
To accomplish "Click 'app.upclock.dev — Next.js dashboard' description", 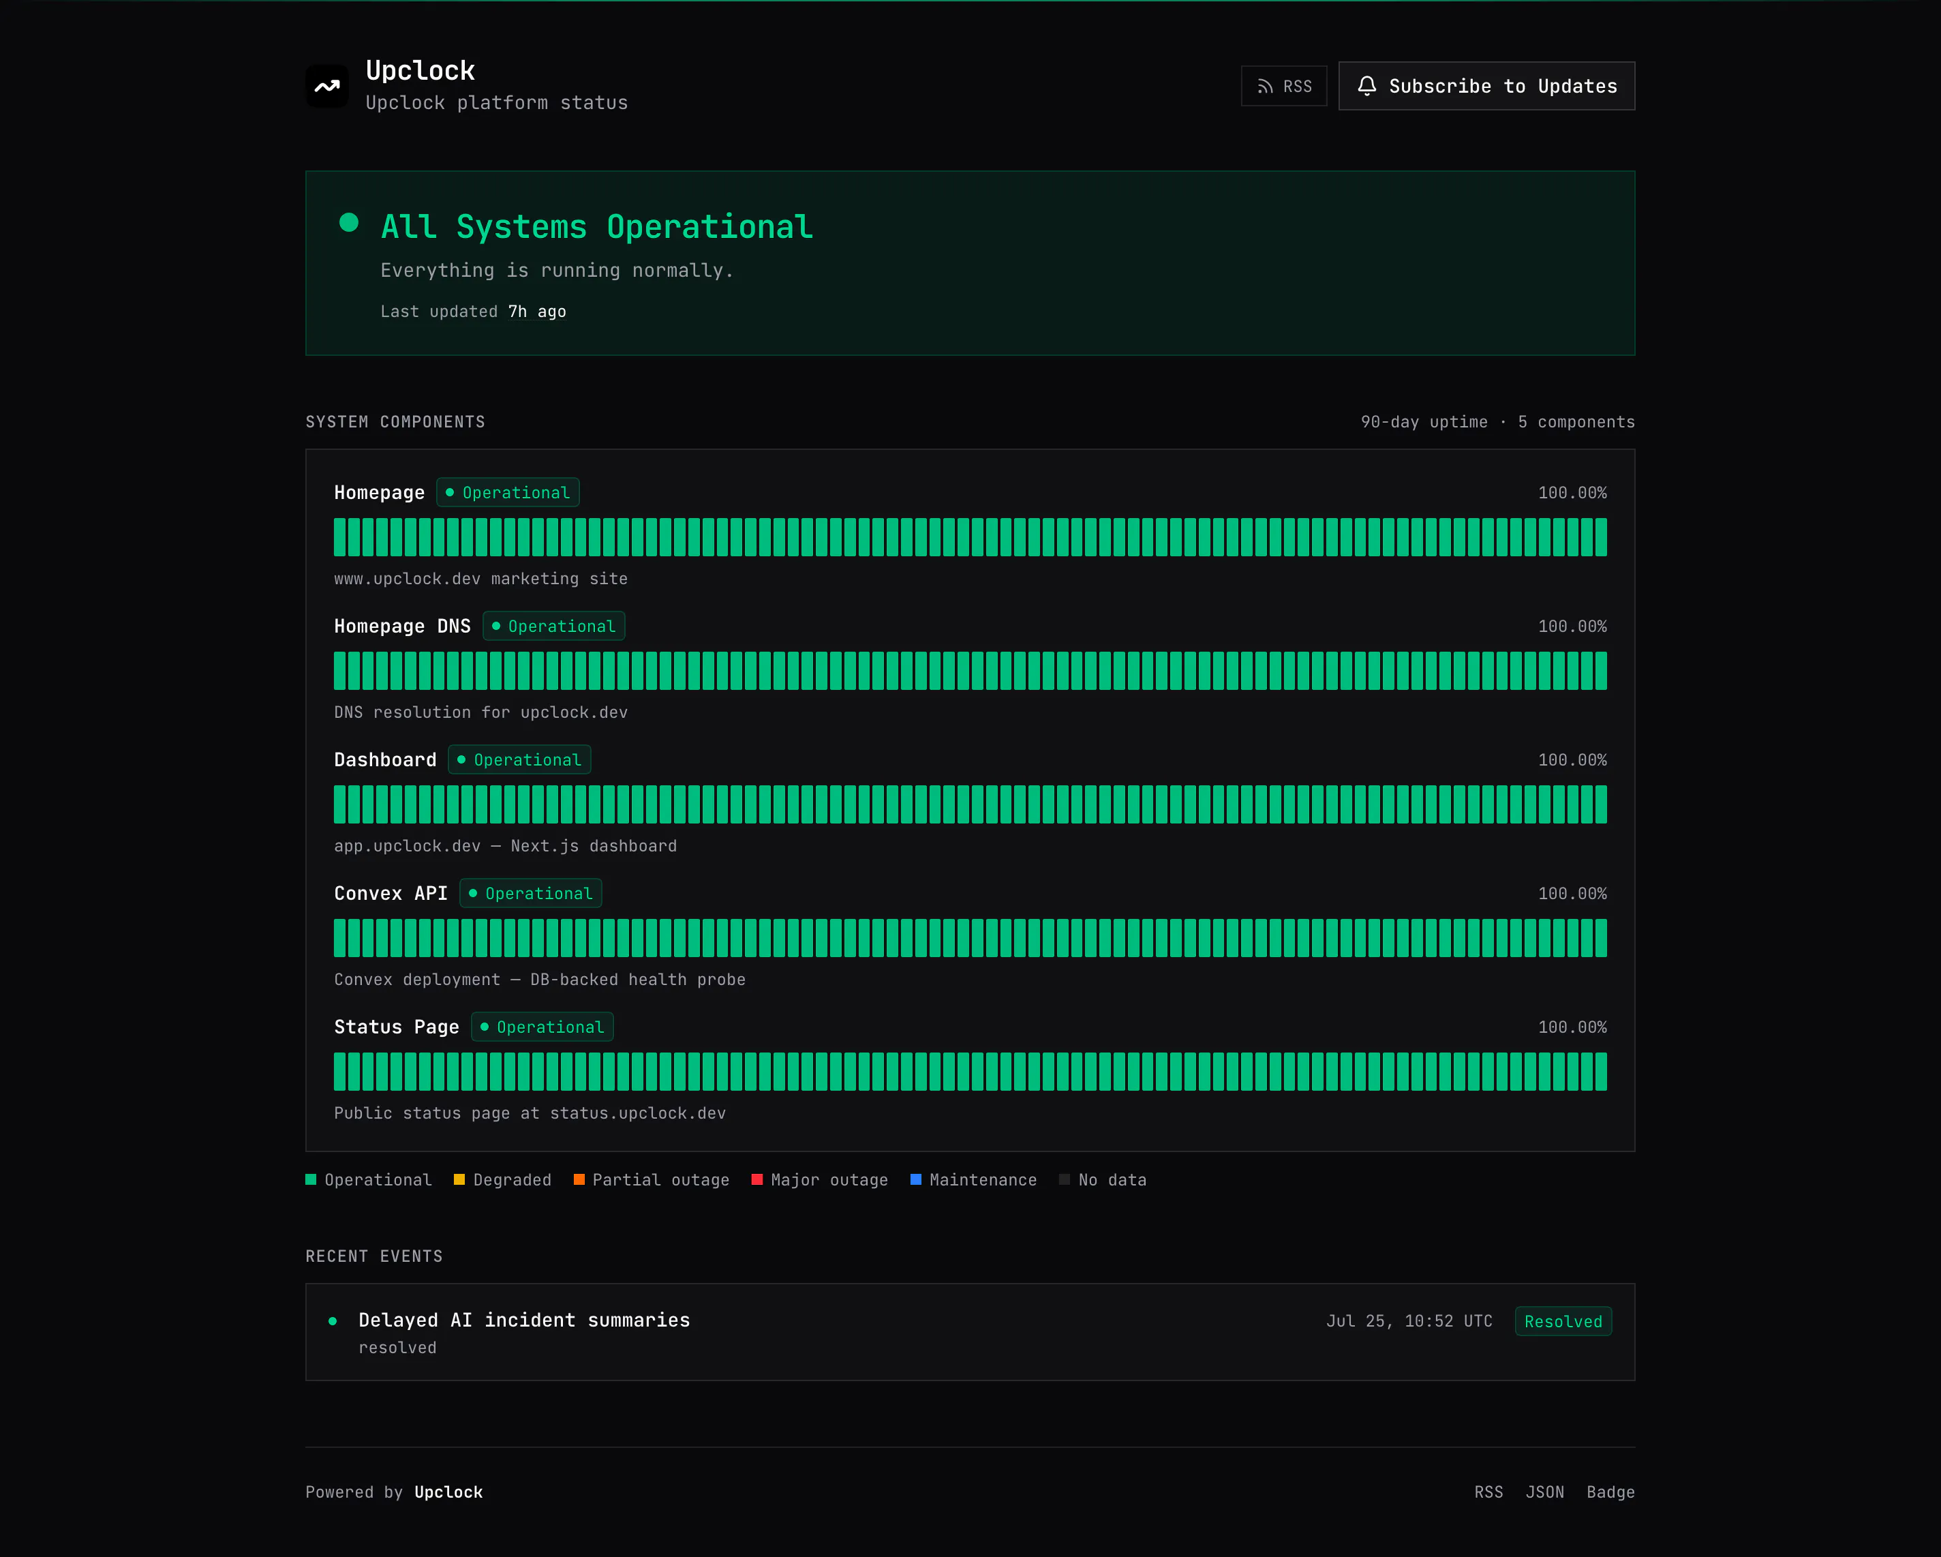I will pyautogui.click(x=505, y=845).
